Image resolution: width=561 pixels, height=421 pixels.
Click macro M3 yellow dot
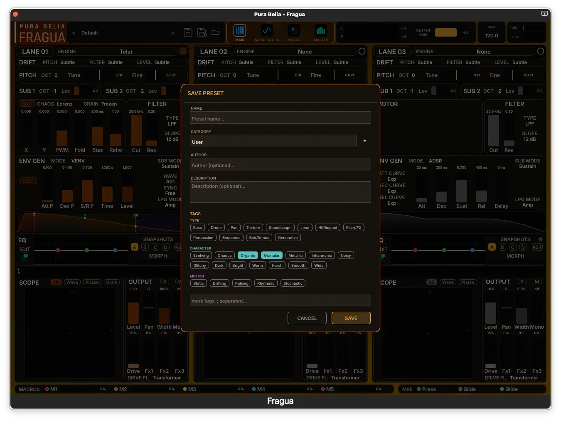click(x=185, y=389)
